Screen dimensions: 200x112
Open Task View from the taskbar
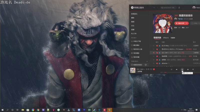pos(17,110)
